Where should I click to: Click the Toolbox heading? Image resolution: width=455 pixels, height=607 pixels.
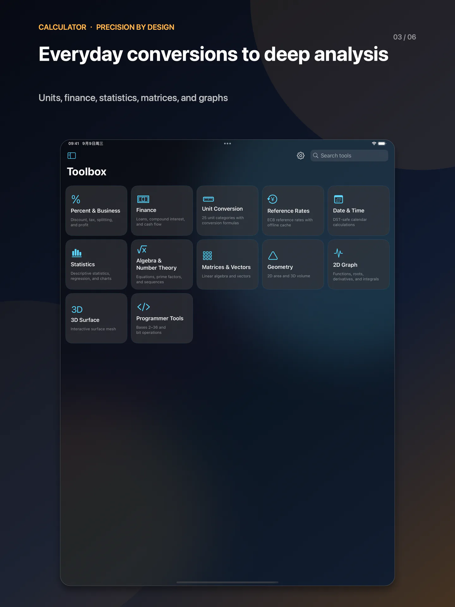coord(87,172)
